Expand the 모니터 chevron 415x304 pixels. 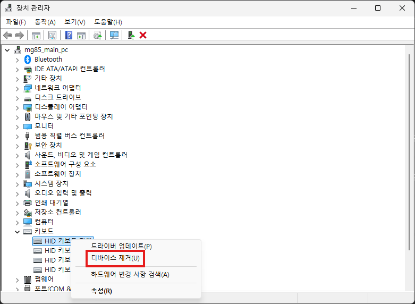[x=18, y=127]
